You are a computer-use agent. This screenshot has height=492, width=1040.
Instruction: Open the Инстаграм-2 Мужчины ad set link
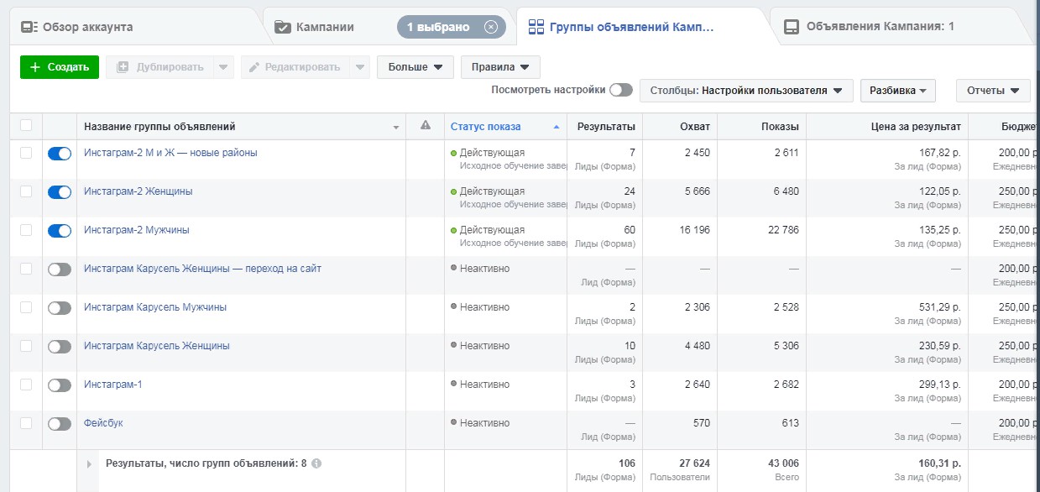tap(137, 230)
